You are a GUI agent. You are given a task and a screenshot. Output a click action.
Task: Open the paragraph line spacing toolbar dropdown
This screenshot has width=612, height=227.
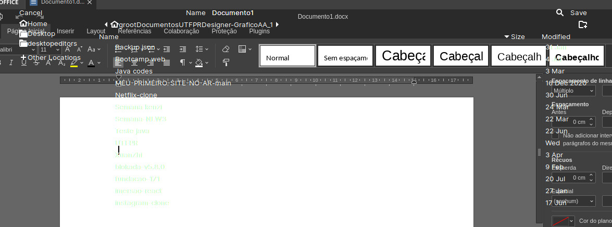coord(202,49)
